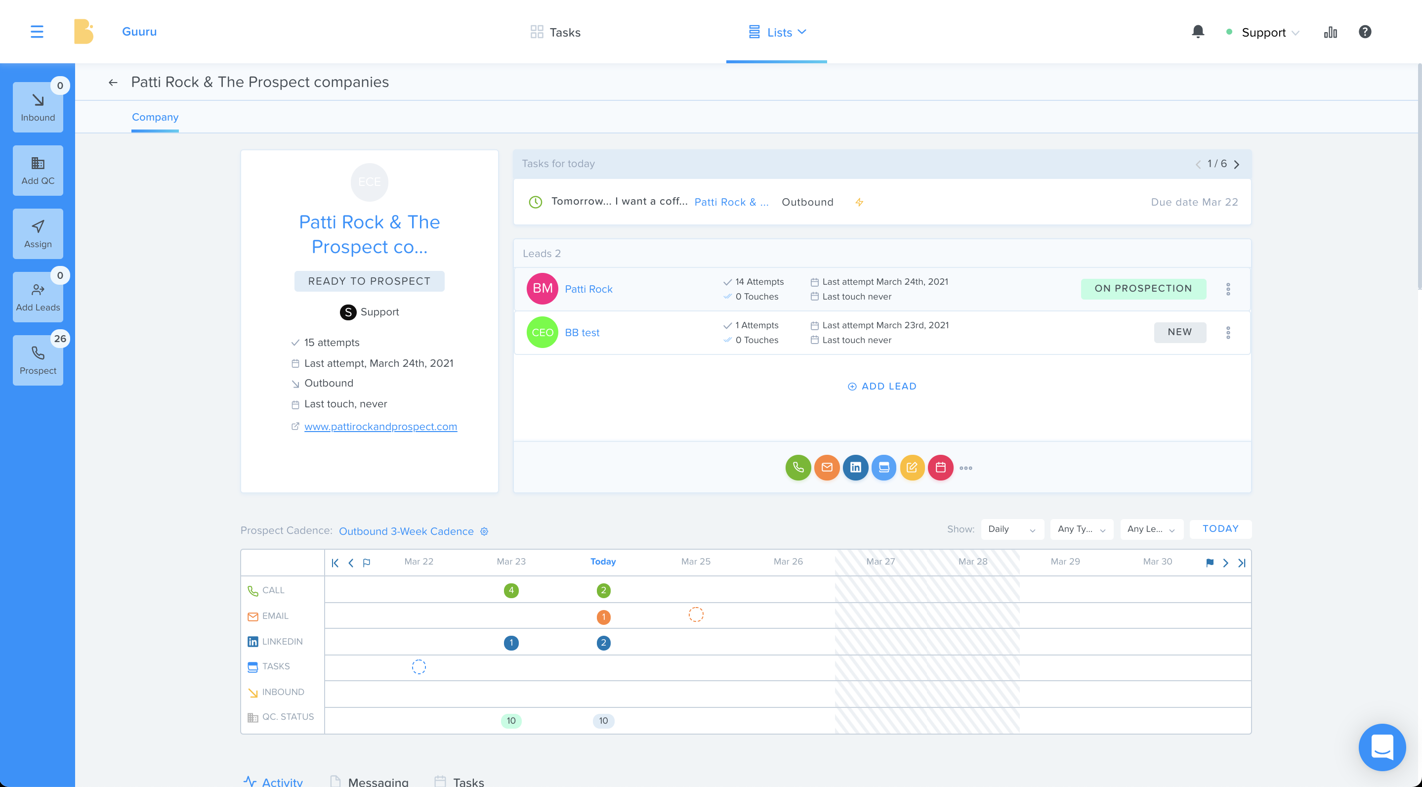This screenshot has height=787, width=1422.
Task: Open notifications bell
Action: coord(1197,32)
